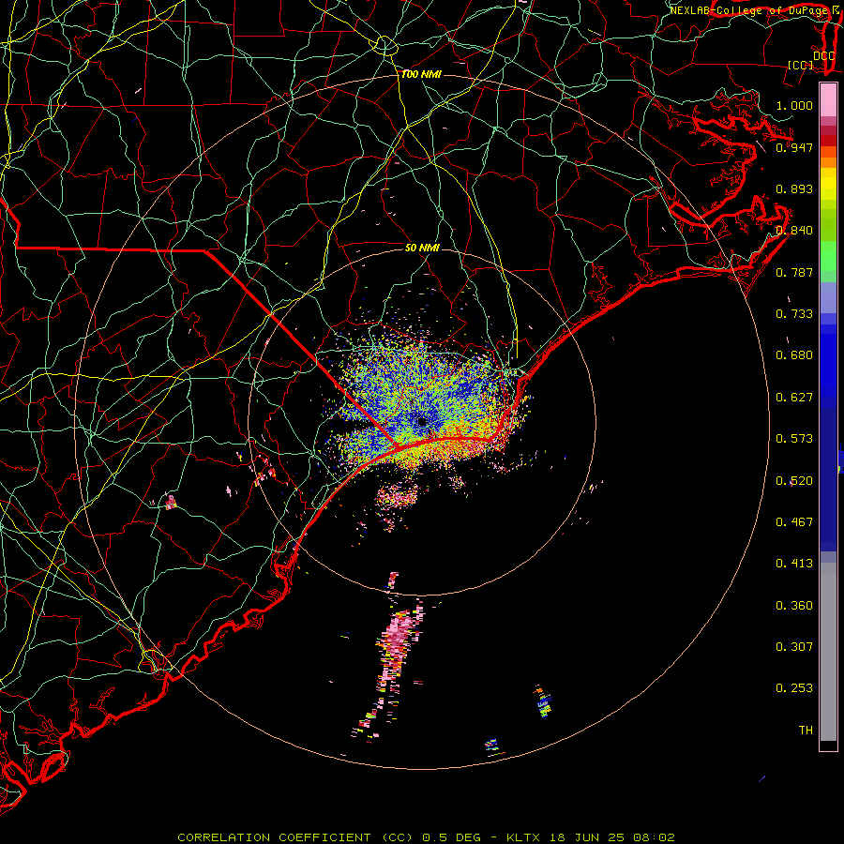Image resolution: width=844 pixels, height=844 pixels.
Task: Click the 0.893 value on the color scale
Action: click(794, 188)
